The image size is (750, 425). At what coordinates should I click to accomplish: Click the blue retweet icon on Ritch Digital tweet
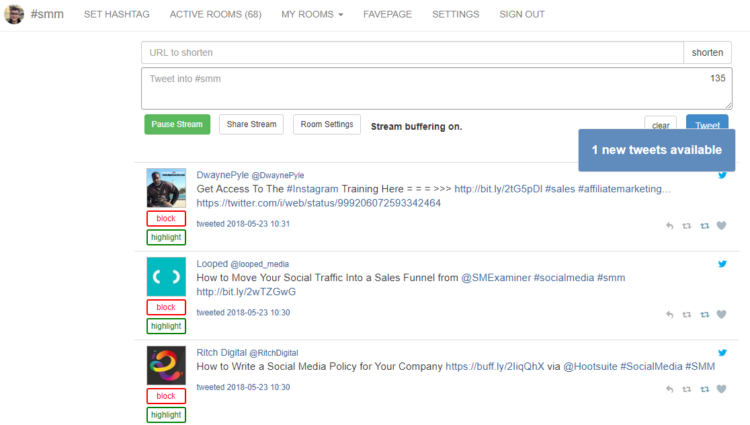[704, 389]
